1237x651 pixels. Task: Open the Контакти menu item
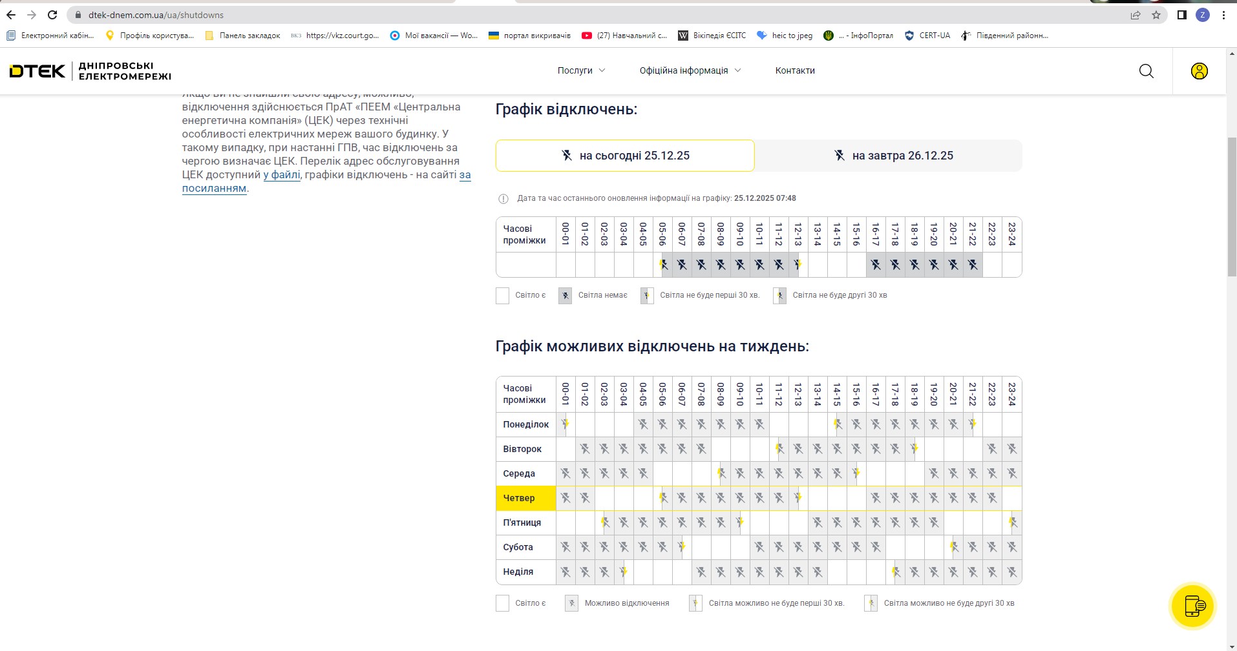(x=794, y=70)
